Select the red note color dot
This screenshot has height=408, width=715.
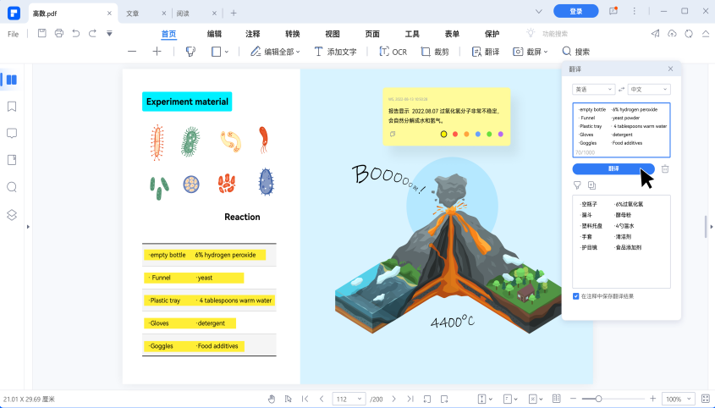[x=455, y=135]
